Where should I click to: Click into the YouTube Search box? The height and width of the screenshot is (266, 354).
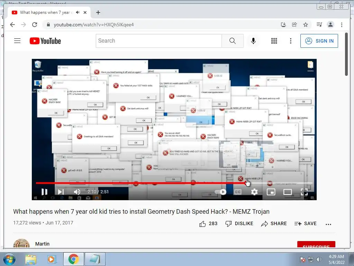pos(159,41)
